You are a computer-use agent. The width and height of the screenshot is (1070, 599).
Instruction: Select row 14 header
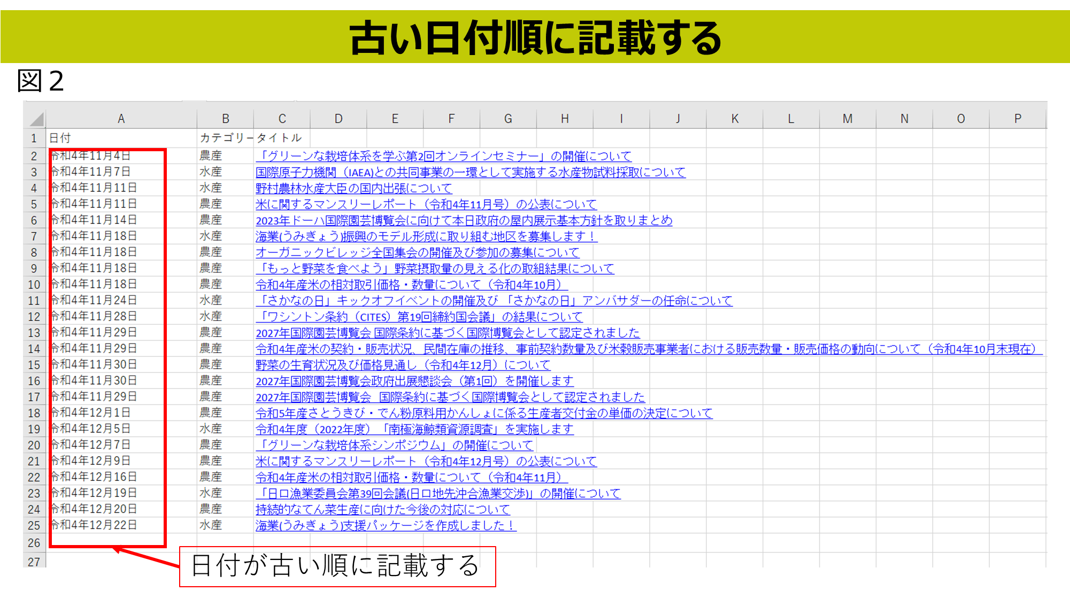tap(34, 349)
